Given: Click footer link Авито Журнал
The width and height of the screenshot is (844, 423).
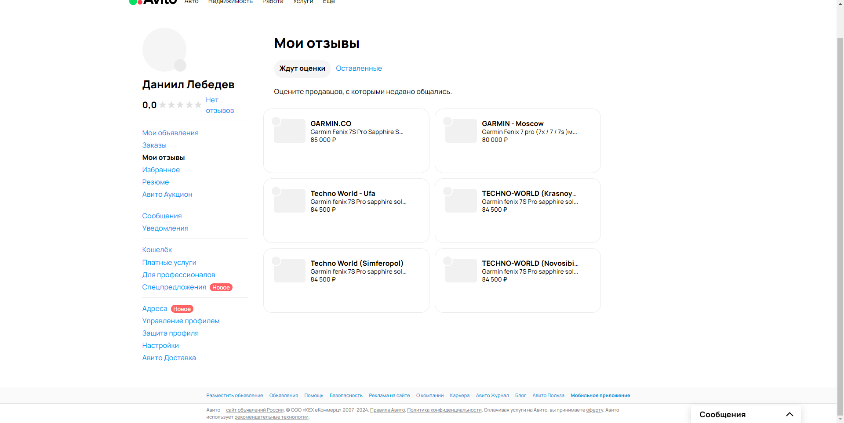Looking at the screenshot, I should coord(492,396).
